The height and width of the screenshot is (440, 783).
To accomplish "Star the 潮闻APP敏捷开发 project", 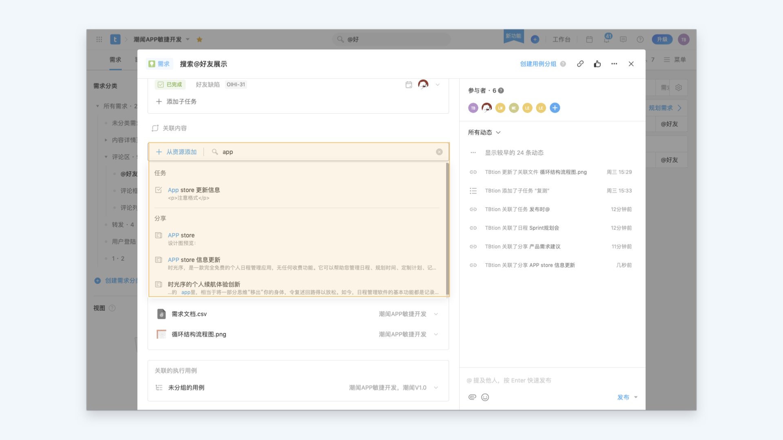I will click(199, 40).
